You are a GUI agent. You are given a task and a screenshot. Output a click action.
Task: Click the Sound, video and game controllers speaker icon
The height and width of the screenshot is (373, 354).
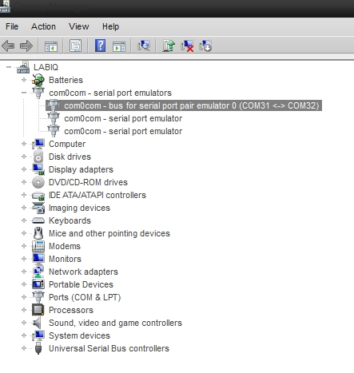point(37,323)
